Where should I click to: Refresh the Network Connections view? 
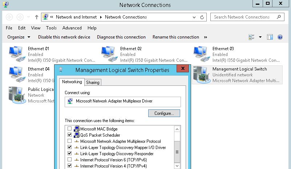point(202,17)
